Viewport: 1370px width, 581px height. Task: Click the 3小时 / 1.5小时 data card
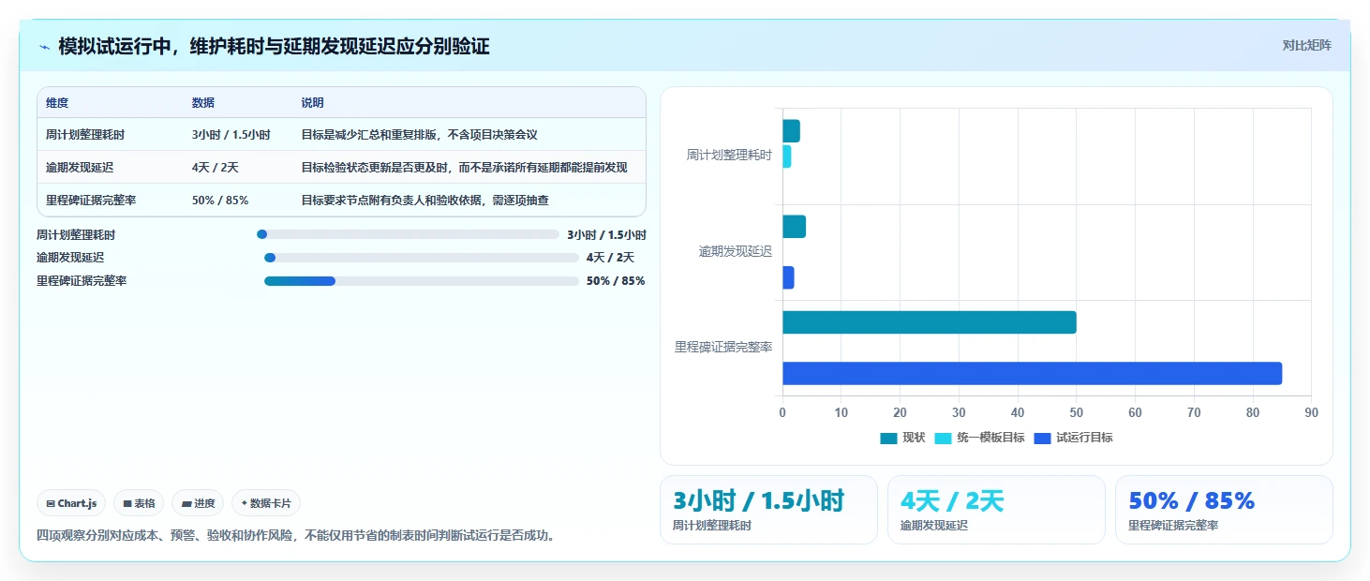coord(768,510)
